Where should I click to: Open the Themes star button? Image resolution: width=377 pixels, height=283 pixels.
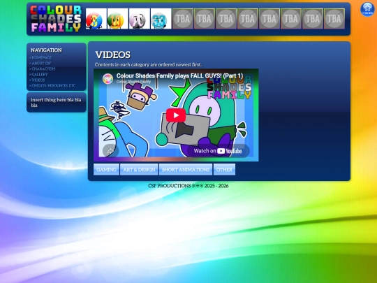coord(367,9)
